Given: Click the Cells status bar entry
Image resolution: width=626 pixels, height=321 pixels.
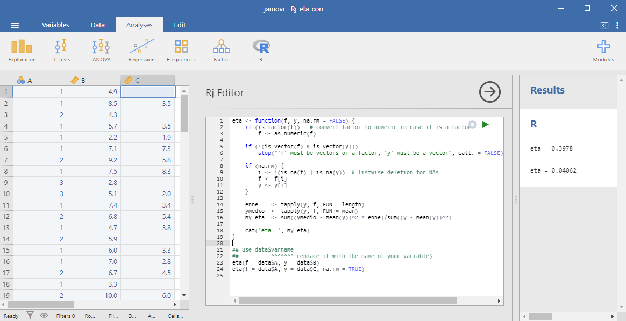Looking at the screenshot, I should [175, 316].
